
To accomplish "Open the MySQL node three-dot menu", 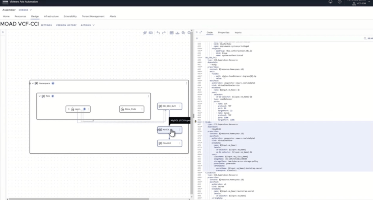I will [x=180, y=130].
